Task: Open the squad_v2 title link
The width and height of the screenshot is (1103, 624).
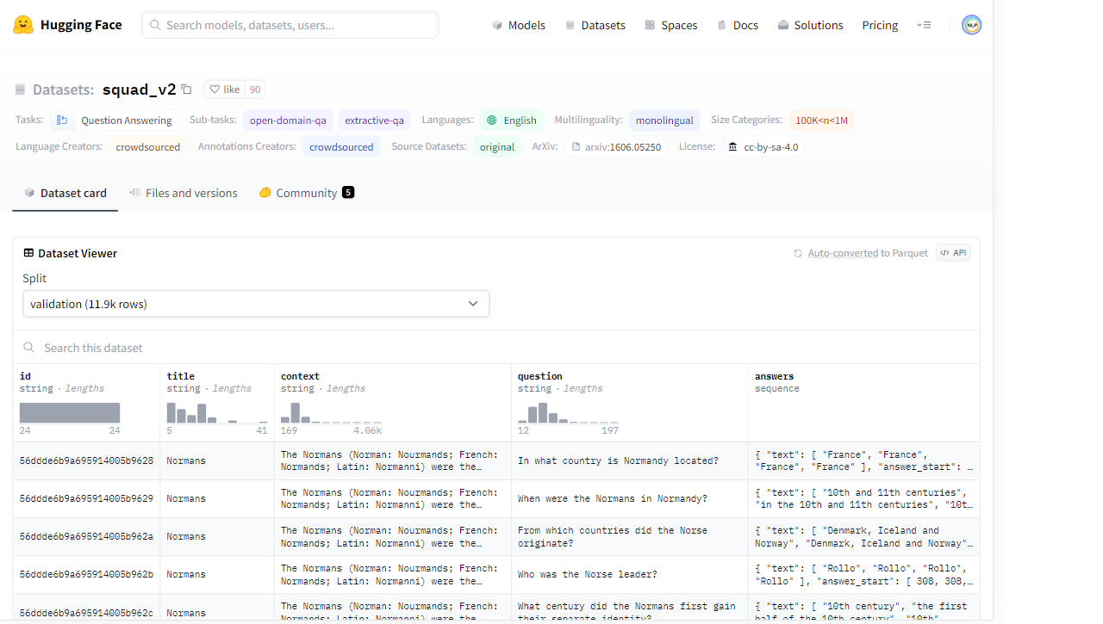Action: (139, 90)
